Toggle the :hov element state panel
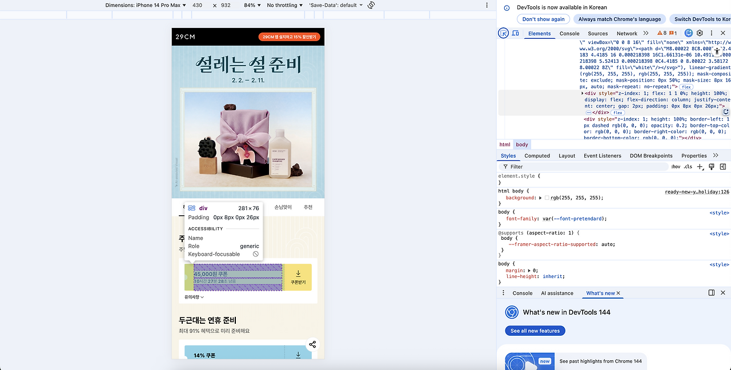Screen dimensions: 731x370 coord(676,167)
